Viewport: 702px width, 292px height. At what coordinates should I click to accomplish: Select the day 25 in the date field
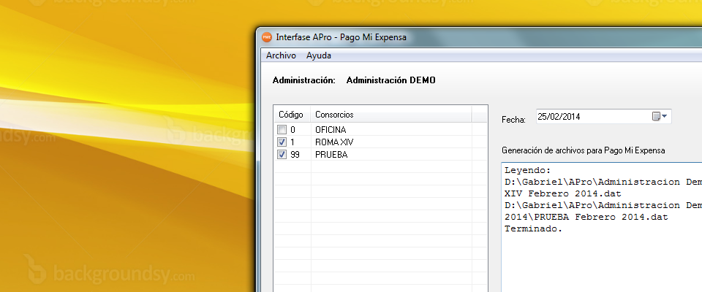(x=542, y=116)
